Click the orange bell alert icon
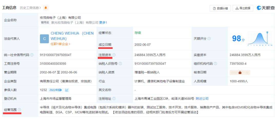The image size is (277, 120). click(46, 8)
